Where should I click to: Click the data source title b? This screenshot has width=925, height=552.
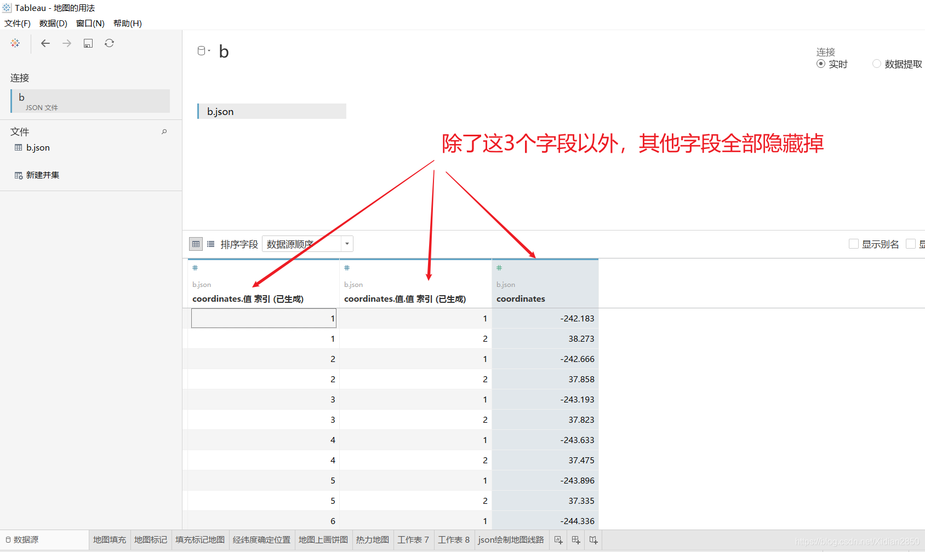click(x=224, y=51)
